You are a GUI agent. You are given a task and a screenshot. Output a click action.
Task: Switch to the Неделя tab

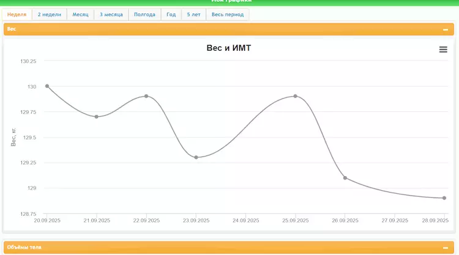tap(17, 14)
